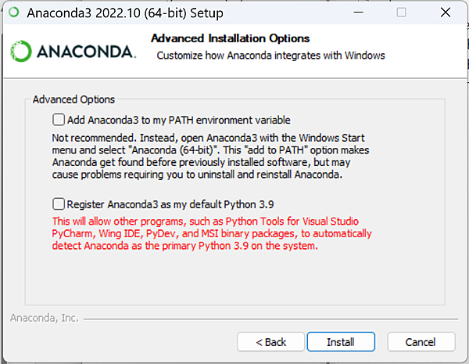Click the ANACONDA wordmark in the header
Screen dimensions: 469x364
(87, 52)
